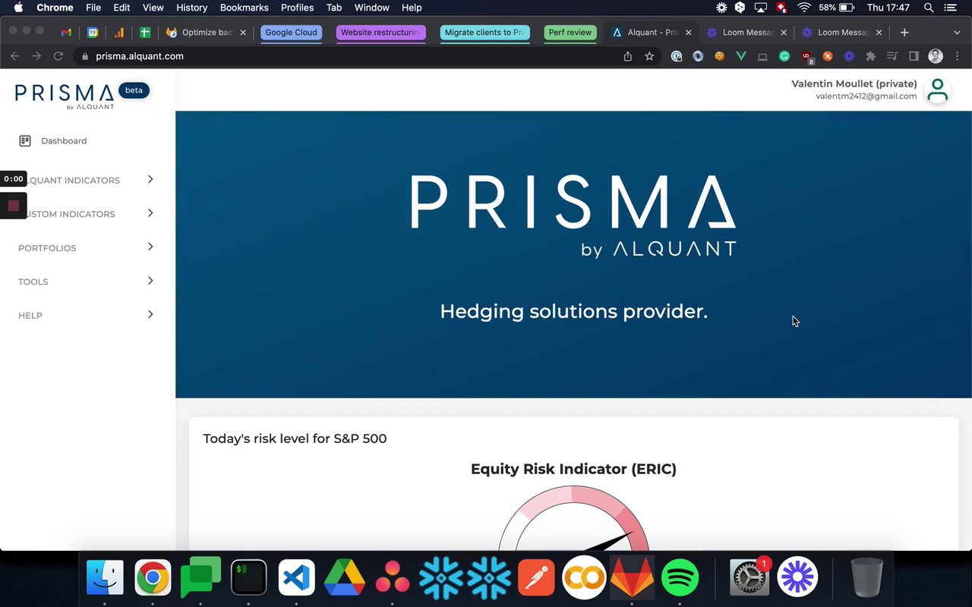The height and width of the screenshot is (607, 972).
Task: Share this page from the address bar
Action: pos(628,56)
